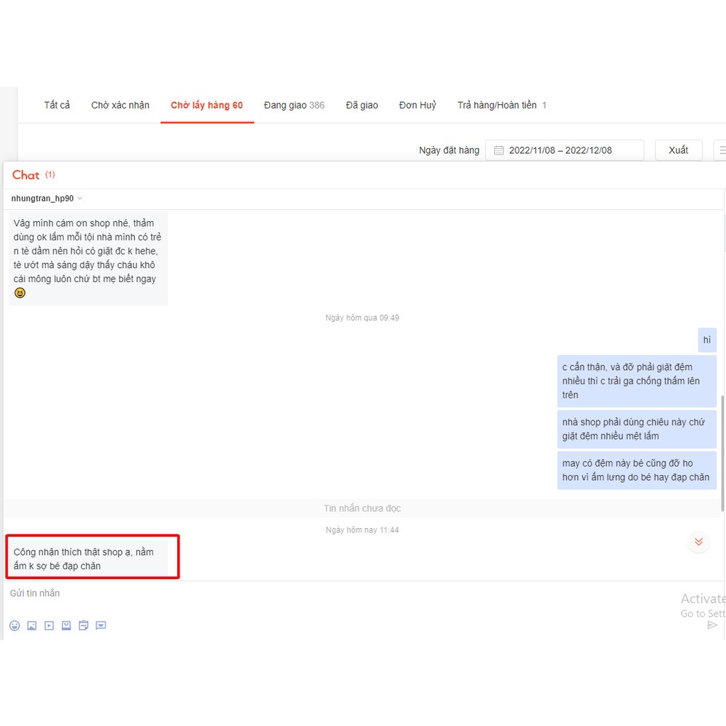Select message 'nhà shop phải dùng chiêu này'

[x=637, y=429]
